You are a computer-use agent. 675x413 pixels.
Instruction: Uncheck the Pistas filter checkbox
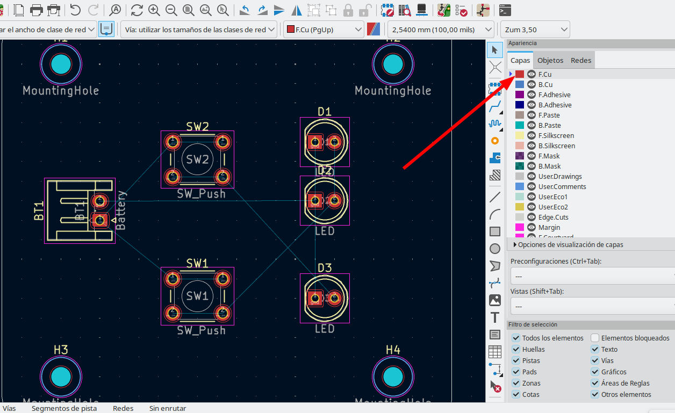click(516, 361)
